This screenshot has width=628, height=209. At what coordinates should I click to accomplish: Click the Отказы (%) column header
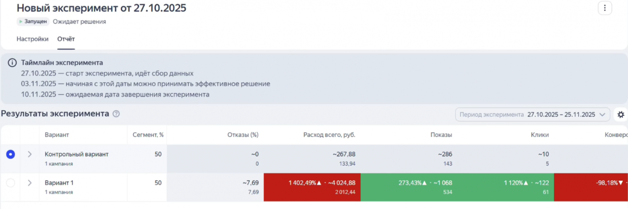243,135
